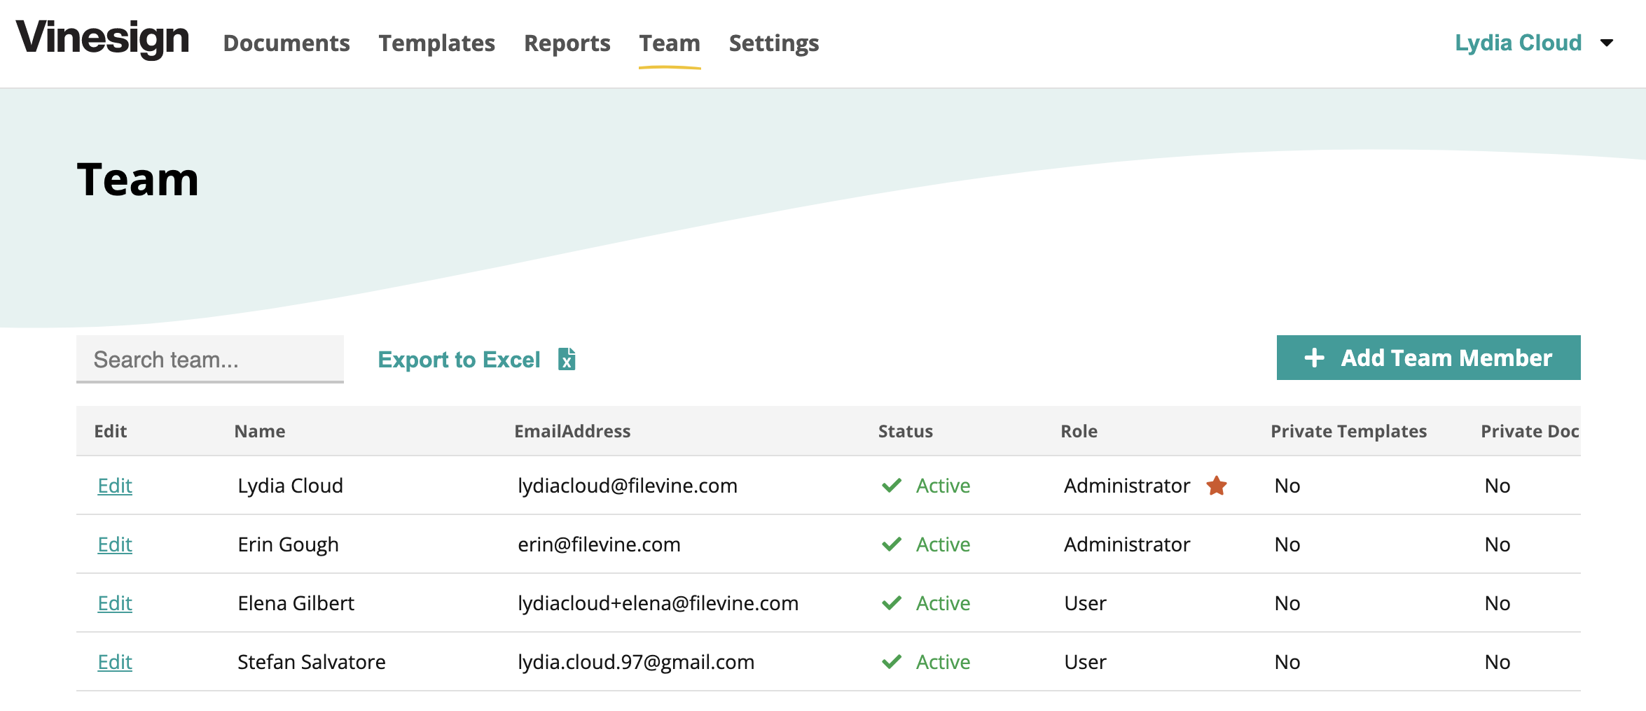The width and height of the screenshot is (1646, 711).
Task: Click the EmailAddress column header
Action: [572, 431]
